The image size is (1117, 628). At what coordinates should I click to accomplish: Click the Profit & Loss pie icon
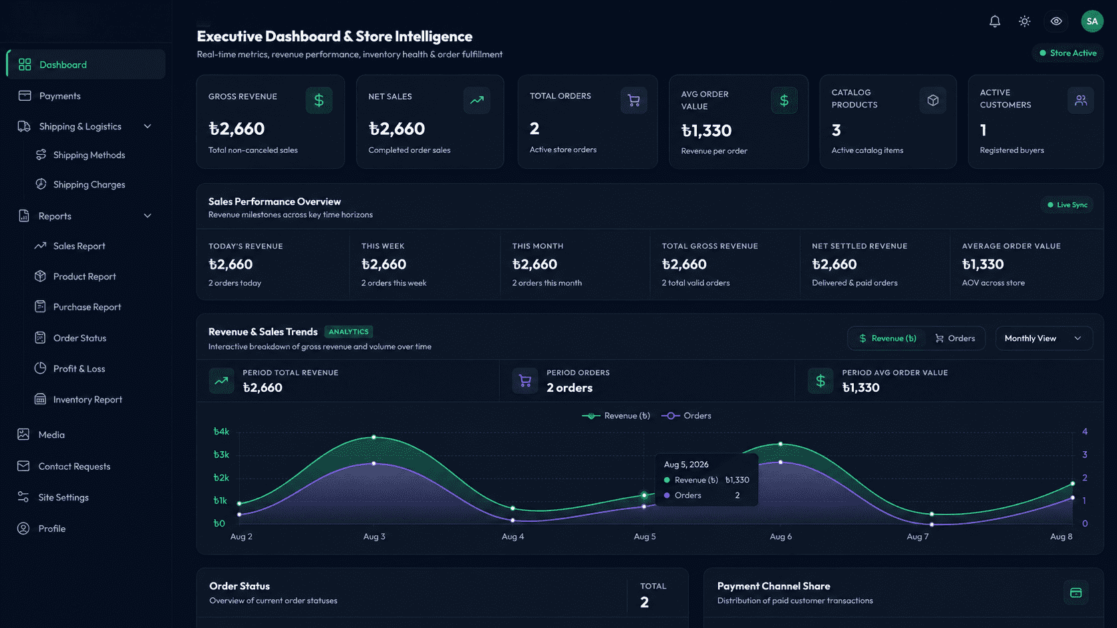tap(40, 368)
